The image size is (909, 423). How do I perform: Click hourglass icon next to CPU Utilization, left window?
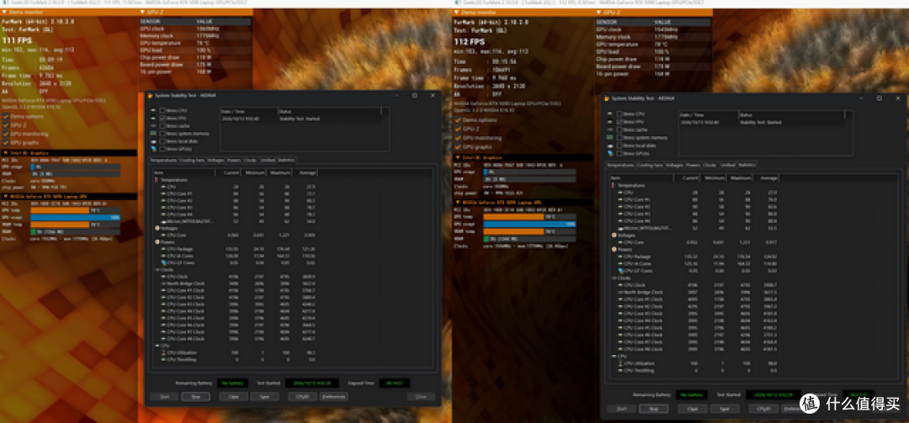click(163, 353)
